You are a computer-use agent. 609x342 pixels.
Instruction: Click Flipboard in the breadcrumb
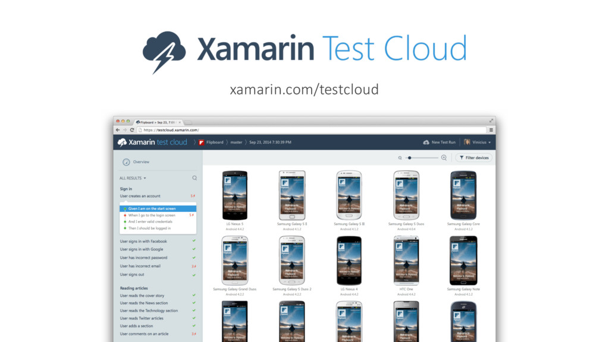[x=215, y=142]
